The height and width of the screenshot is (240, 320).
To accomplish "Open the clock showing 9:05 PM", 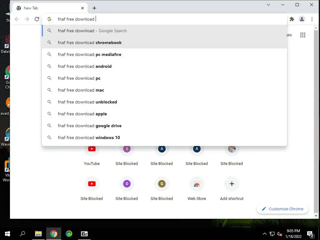I will [293, 234].
